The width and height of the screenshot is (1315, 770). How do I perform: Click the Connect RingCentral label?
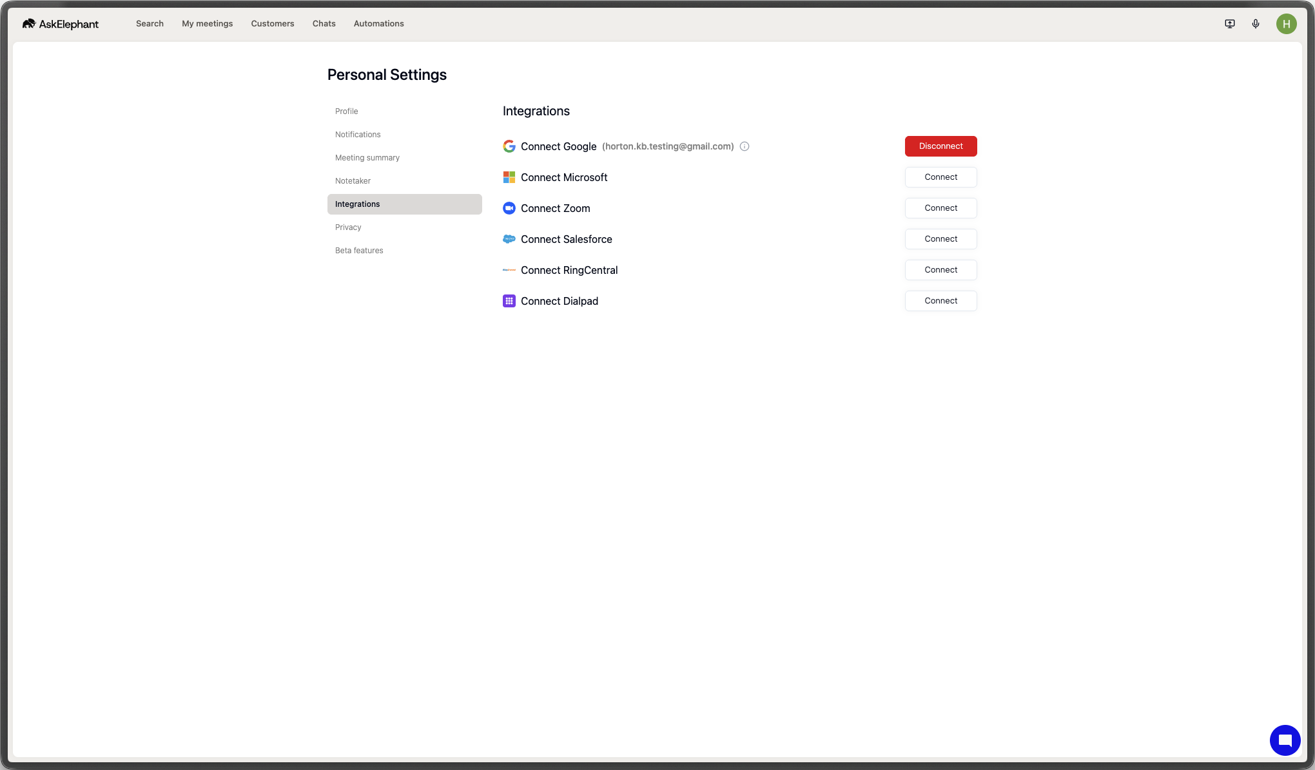569,270
